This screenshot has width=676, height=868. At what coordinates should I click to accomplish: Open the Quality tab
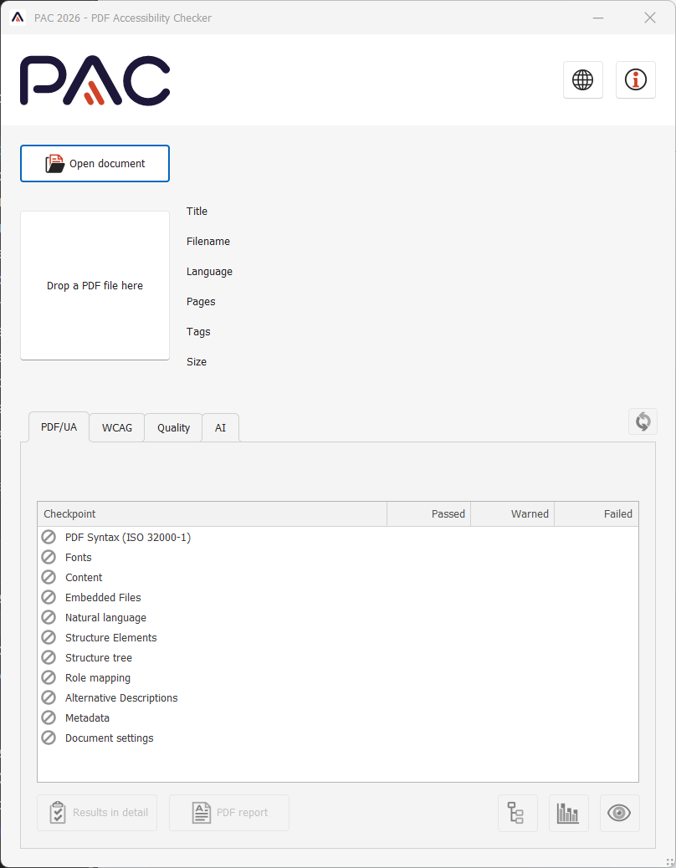(x=173, y=427)
